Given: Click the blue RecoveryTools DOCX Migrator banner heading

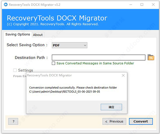Looking at the screenshot, I should pos(57,18).
